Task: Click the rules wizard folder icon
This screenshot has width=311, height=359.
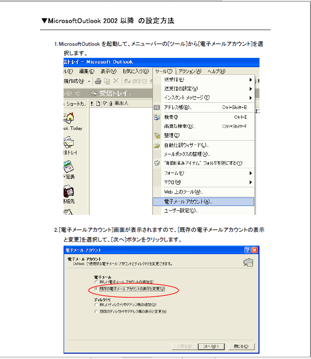Action: 157,145
